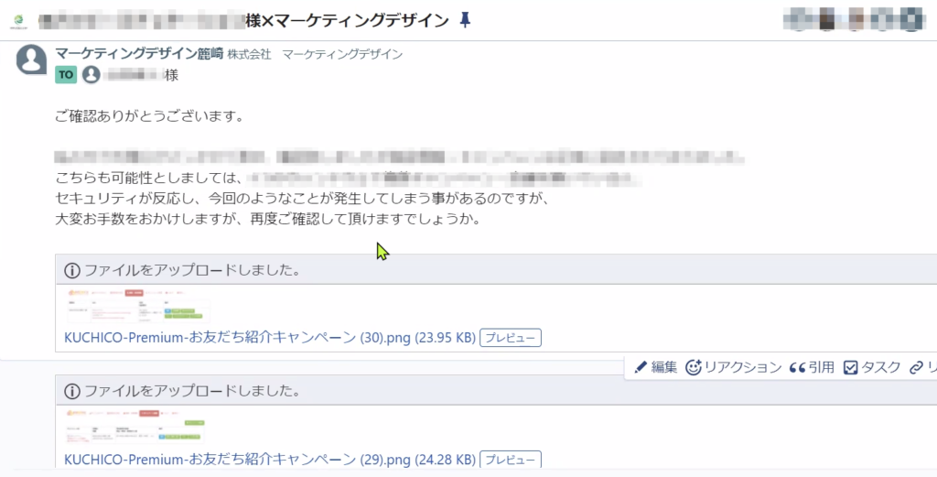The width and height of the screenshot is (937, 477).
Task: Open the small recipient avatar next to TO
Action: tap(91, 75)
